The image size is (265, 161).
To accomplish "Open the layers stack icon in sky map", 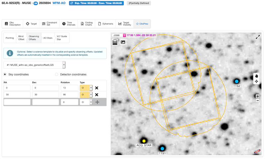I will tap(115, 42).
